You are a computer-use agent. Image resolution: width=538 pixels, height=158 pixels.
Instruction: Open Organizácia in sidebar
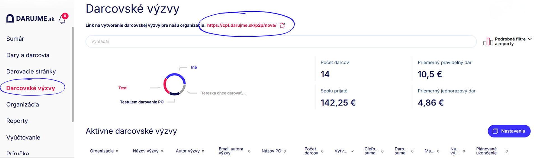click(x=22, y=104)
